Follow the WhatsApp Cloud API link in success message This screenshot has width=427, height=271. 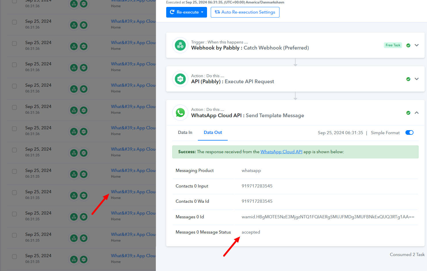(x=282, y=152)
